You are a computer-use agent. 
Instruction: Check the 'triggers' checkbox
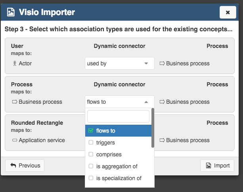pyautogui.click(x=91, y=143)
